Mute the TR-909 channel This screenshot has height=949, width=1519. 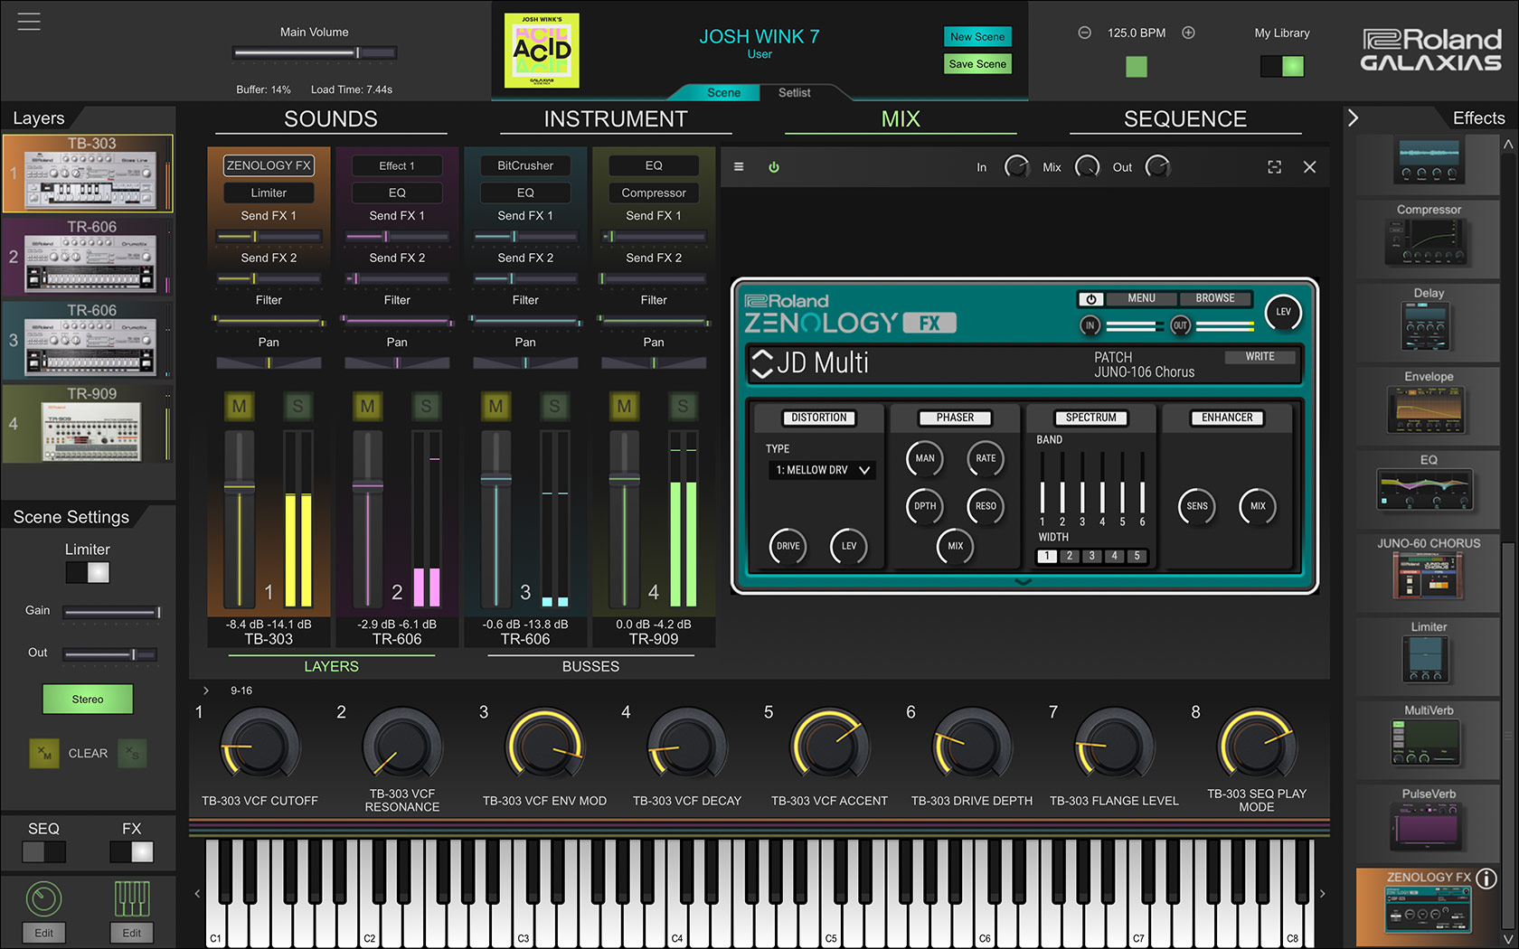tap(624, 406)
